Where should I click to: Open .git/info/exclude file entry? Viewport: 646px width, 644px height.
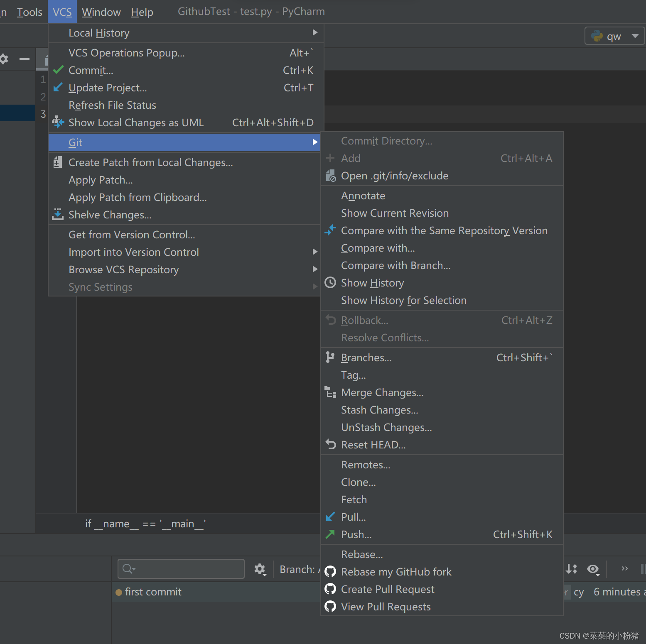click(442, 176)
